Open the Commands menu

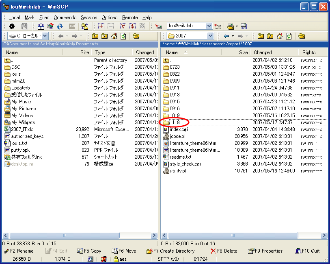click(x=65, y=17)
